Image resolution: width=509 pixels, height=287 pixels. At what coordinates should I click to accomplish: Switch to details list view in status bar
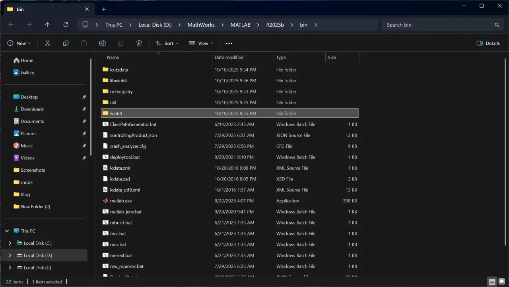click(x=492, y=282)
